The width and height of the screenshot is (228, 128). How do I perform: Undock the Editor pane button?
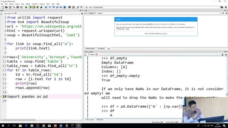[80, 11]
